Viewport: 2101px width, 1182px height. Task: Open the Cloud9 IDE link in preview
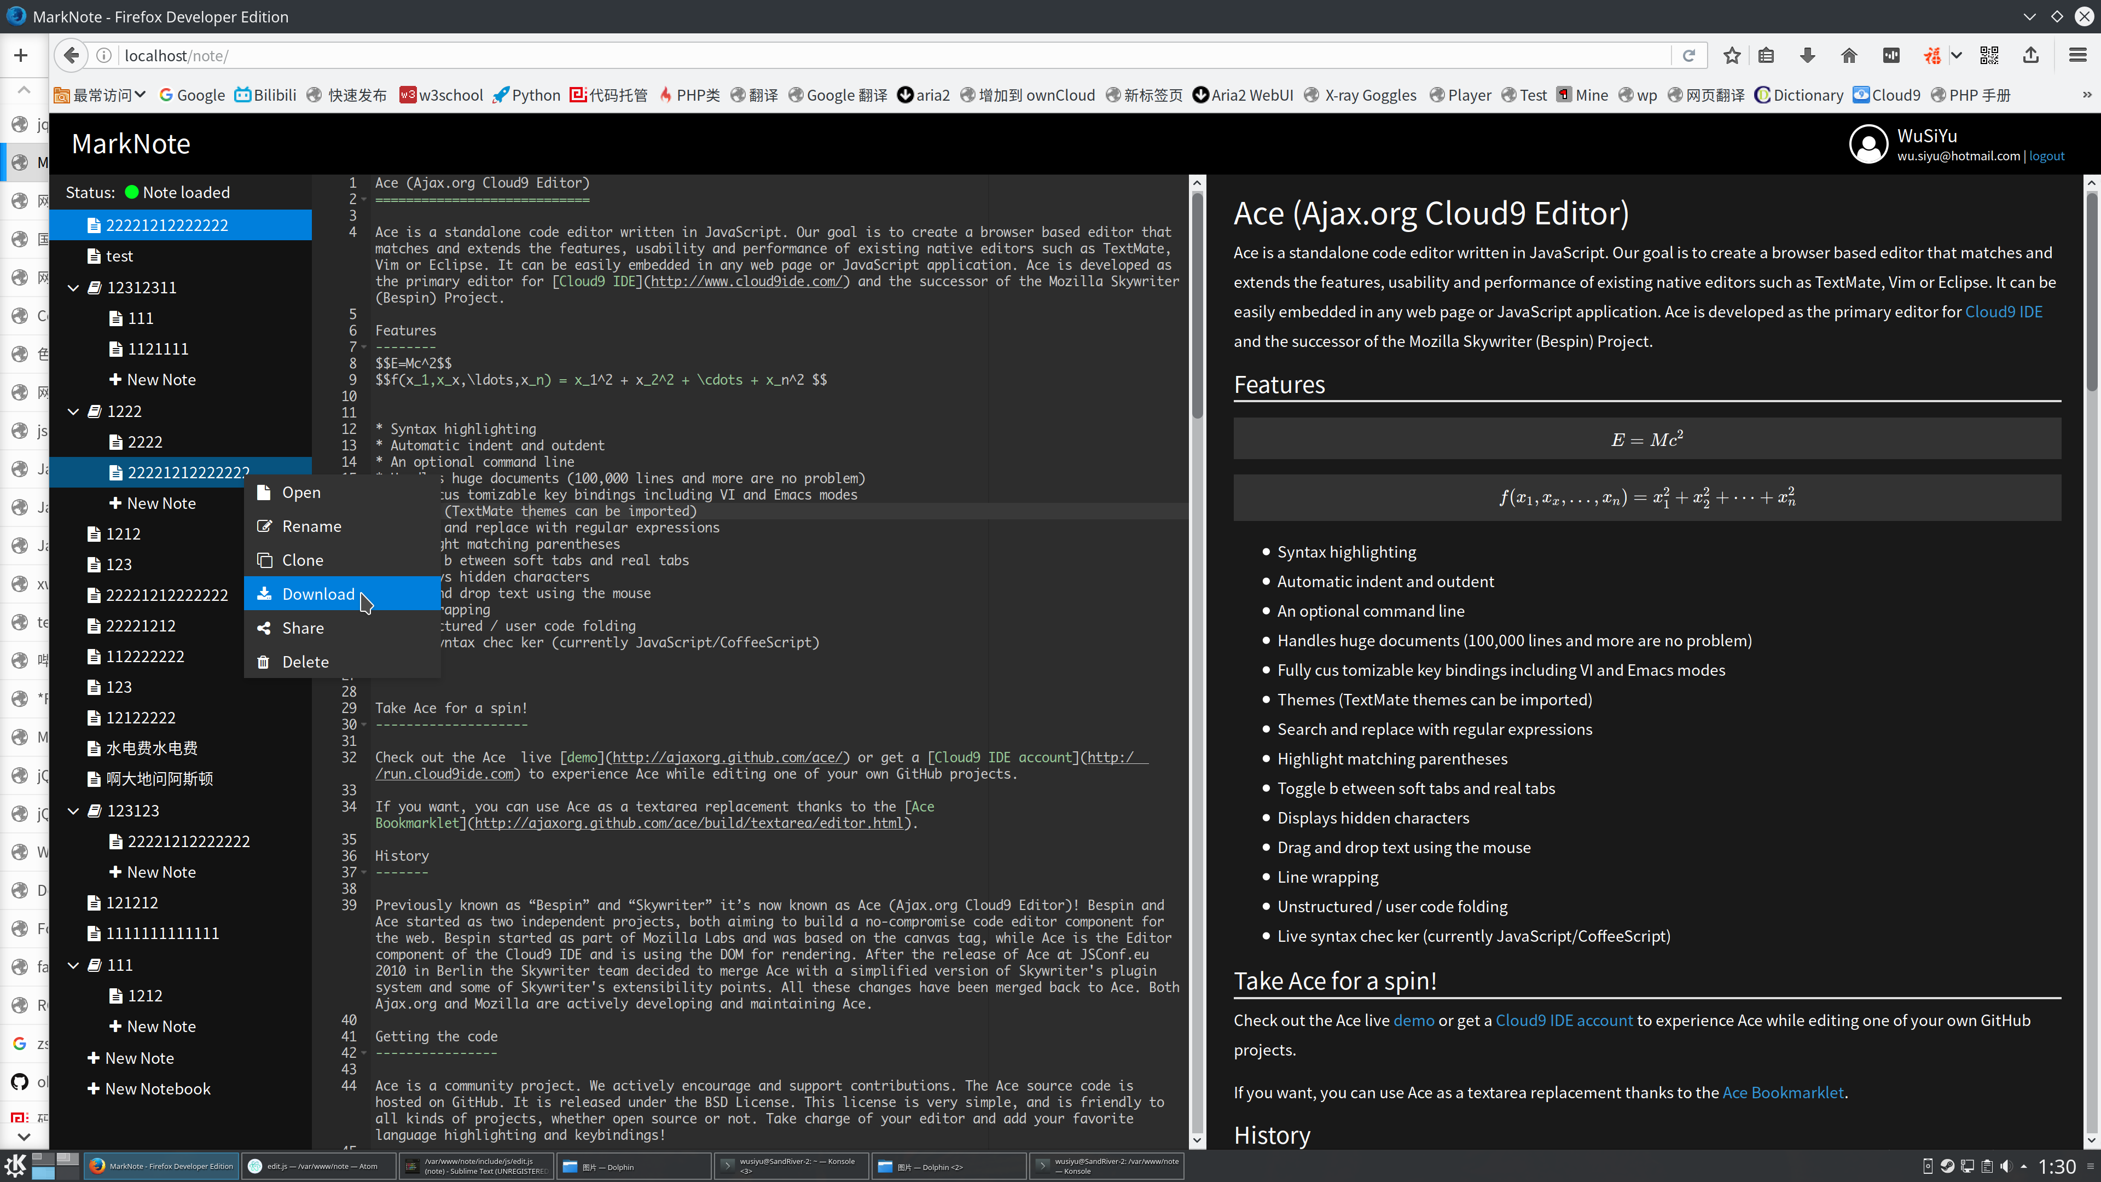pyautogui.click(x=2003, y=311)
